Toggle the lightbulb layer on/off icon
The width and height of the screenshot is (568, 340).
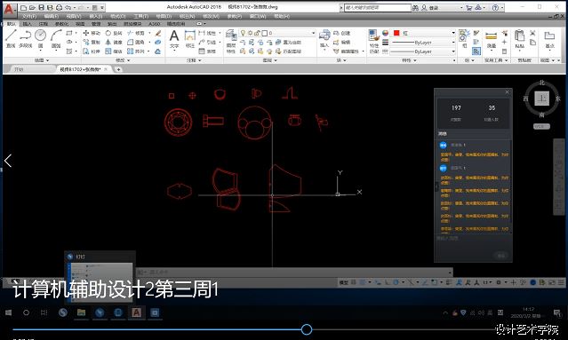pyautogui.click(x=244, y=33)
